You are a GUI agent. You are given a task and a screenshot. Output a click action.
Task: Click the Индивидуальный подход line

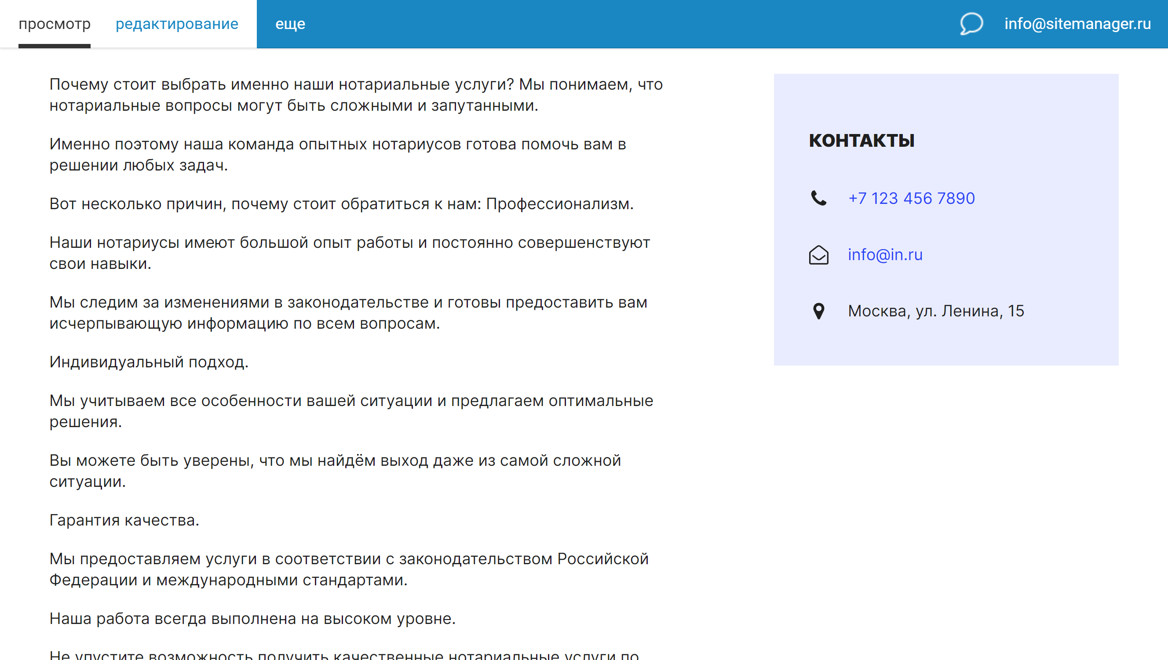click(x=150, y=363)
